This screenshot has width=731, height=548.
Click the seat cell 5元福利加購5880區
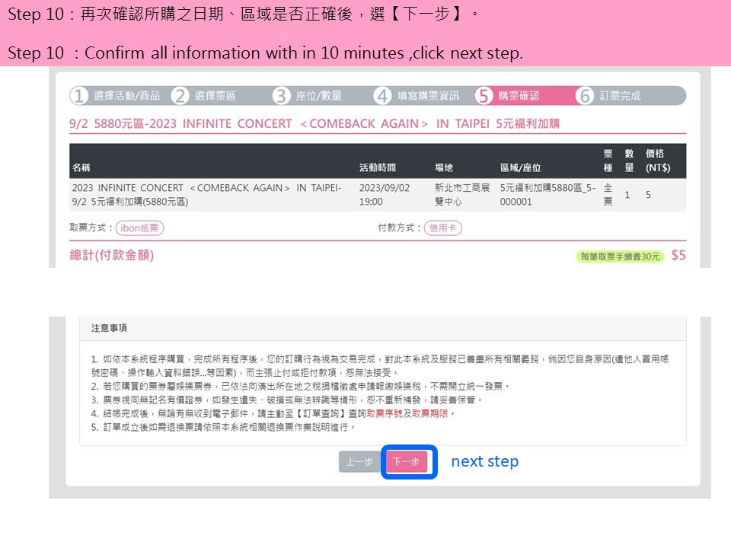click(547, 195)
